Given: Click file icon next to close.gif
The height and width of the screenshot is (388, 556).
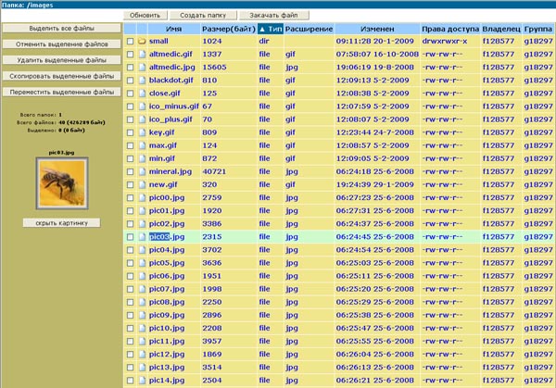Looking at the screenshot, I should coord(142,94).
